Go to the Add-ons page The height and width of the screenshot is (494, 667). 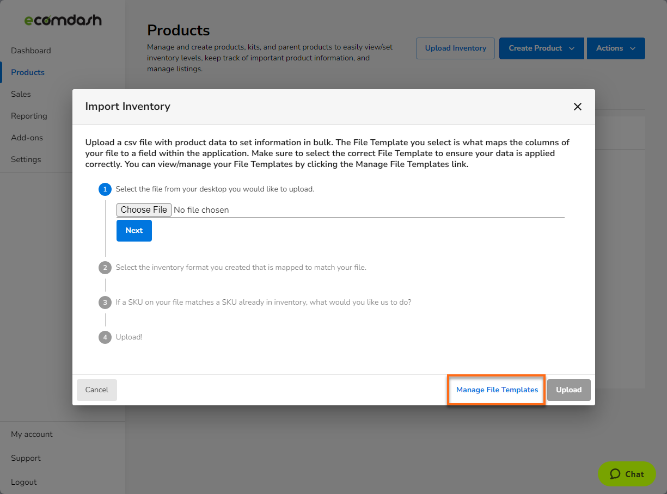(x=26, y=138)
